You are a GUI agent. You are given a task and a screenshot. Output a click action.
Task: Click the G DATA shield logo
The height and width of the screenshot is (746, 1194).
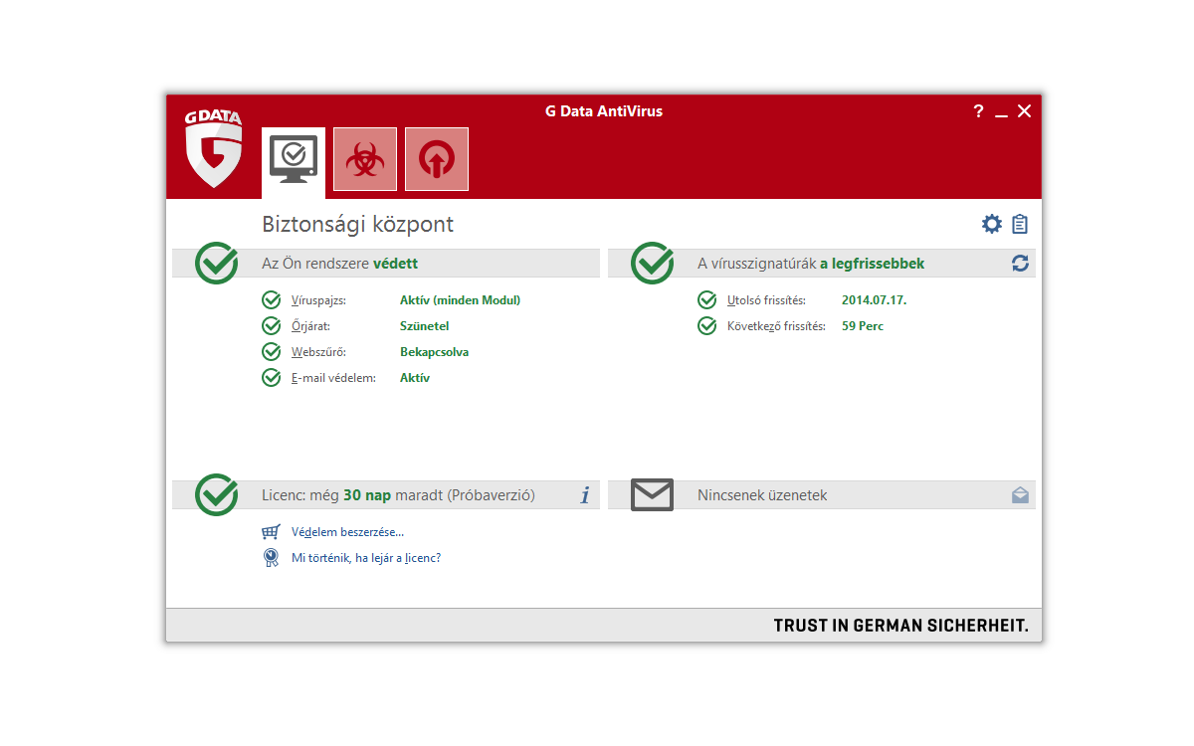point(214,149)
